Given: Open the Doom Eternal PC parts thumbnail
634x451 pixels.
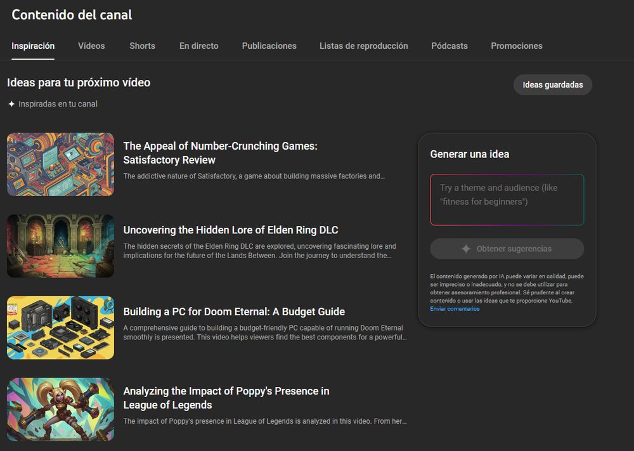Looking at the screenshot, I should (x=61, y=328).
